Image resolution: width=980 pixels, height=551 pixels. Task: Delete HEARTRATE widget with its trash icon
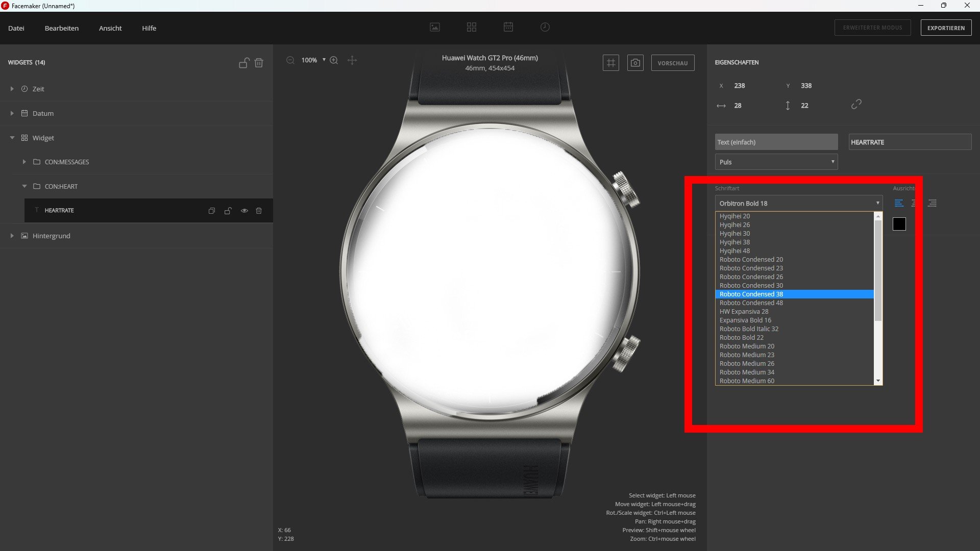click(259, 211)
